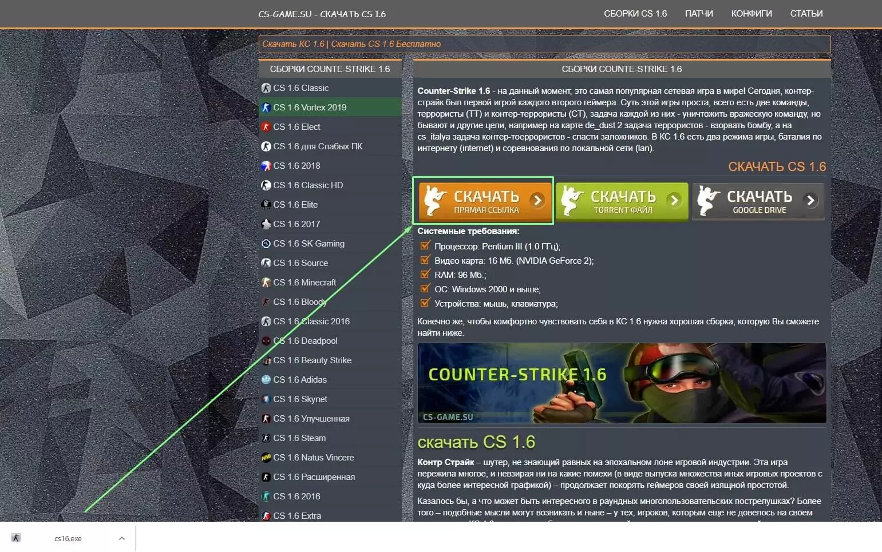The height and width of the screenshot is (552, 882).
Task: Open the CS 1.6 Classic 2016 link
Action: point(311,321)
